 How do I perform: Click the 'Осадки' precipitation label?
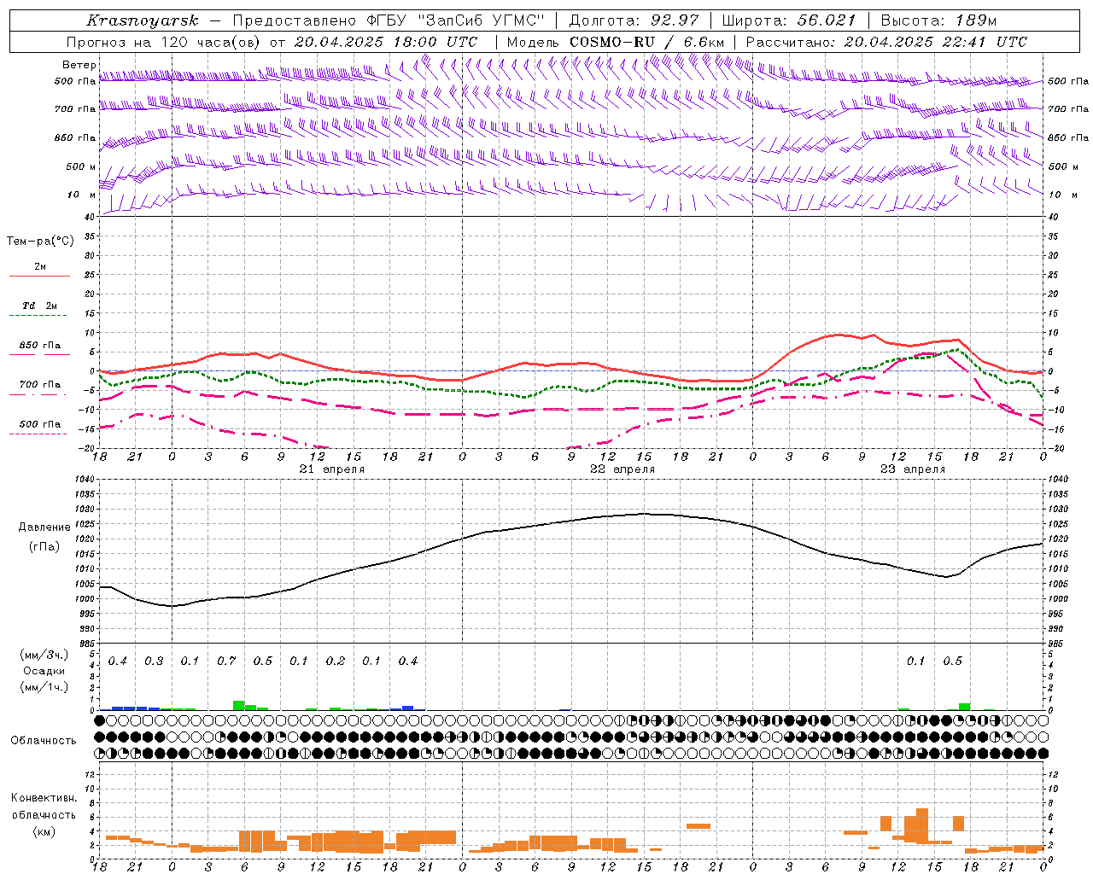(44, 671)
